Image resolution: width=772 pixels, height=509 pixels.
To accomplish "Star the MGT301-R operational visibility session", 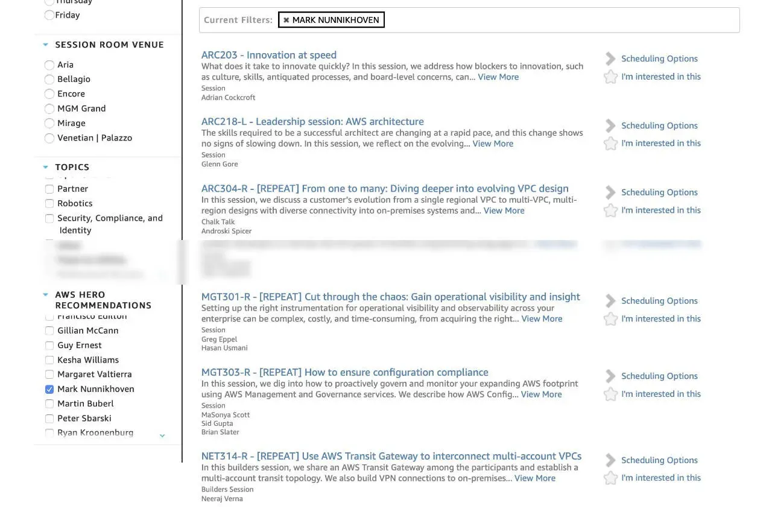I will pos(610,318).
